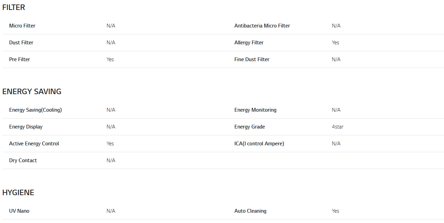Select the Fine Dust Filter label
The height and width of the screenshot is (223, 444).
click(x=252, y=59)
